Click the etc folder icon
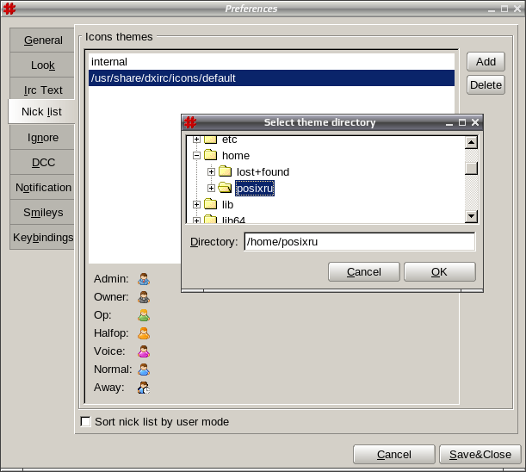The width and height of the screenshot is (526, 472). tap(211, 139)
